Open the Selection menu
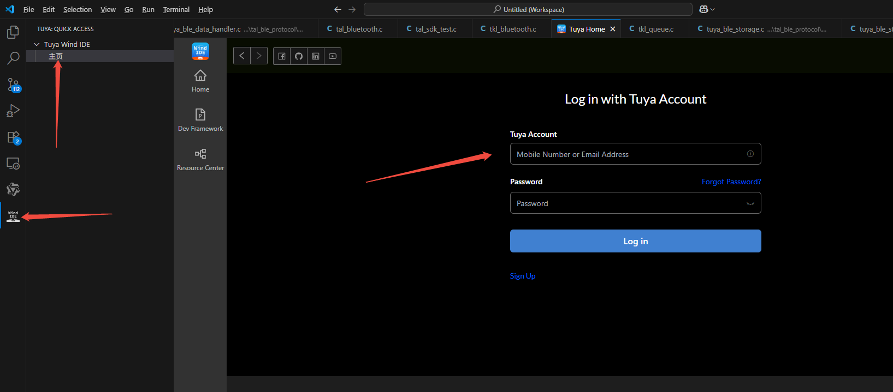This screenshot has width=893, height=392. pos(78,9)
